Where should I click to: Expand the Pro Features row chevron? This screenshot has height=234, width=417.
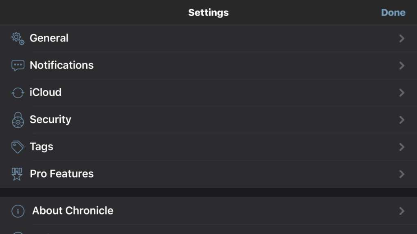point(402,174)
